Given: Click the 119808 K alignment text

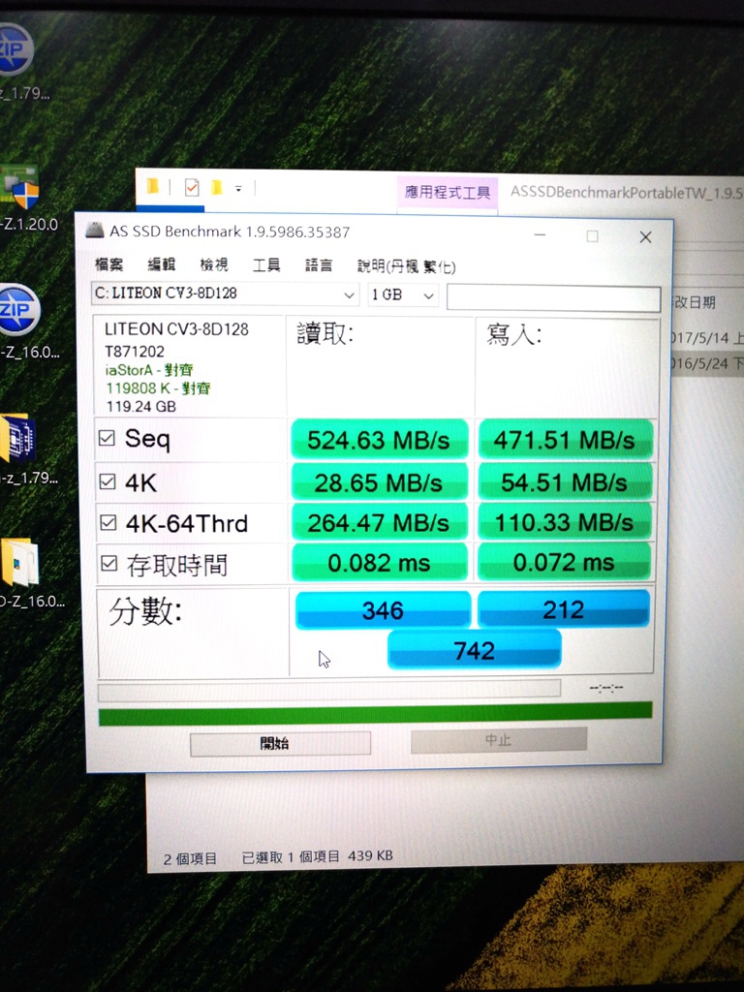Looking at the screenshot, I should pyautogui.click(x=158, y=387).
